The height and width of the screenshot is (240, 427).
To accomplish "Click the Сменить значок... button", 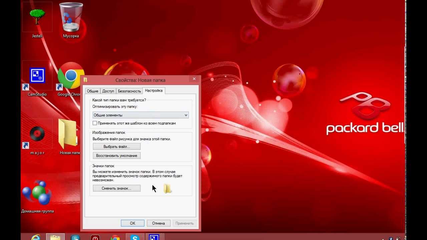I will click(116, 188).
